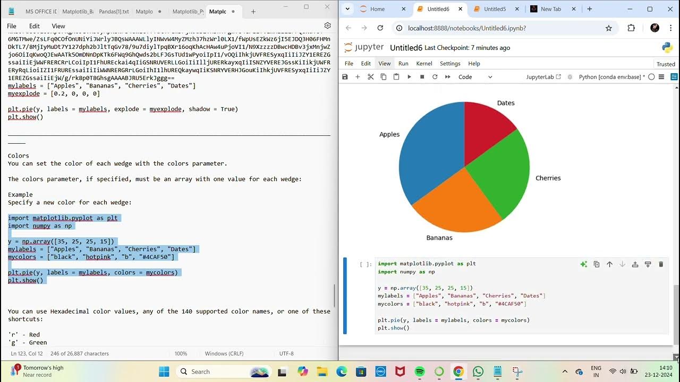This screenshot has width=680, height=382.
Task: Switch to the Home browser tab
Action: click(382, 9)
